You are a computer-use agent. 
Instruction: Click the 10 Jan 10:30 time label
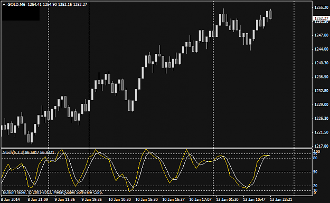tap(119, 199)
